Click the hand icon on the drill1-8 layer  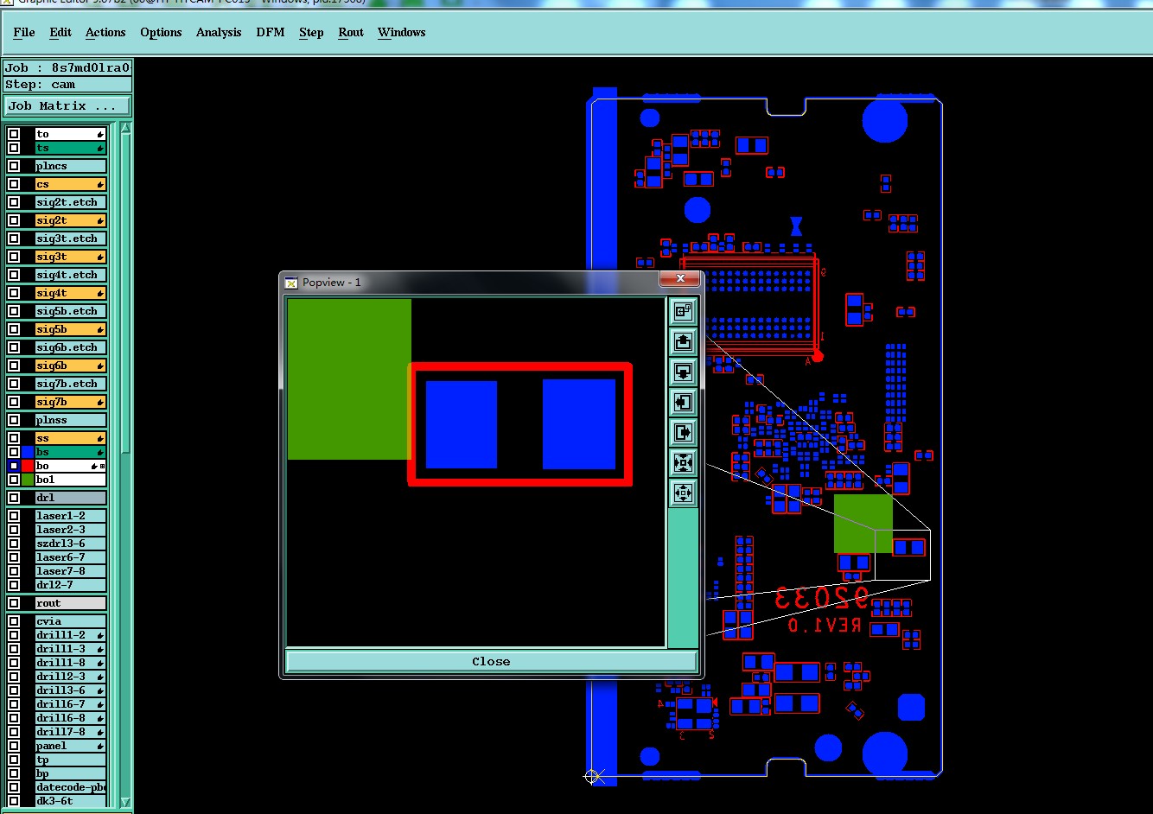tap(100, 663)
